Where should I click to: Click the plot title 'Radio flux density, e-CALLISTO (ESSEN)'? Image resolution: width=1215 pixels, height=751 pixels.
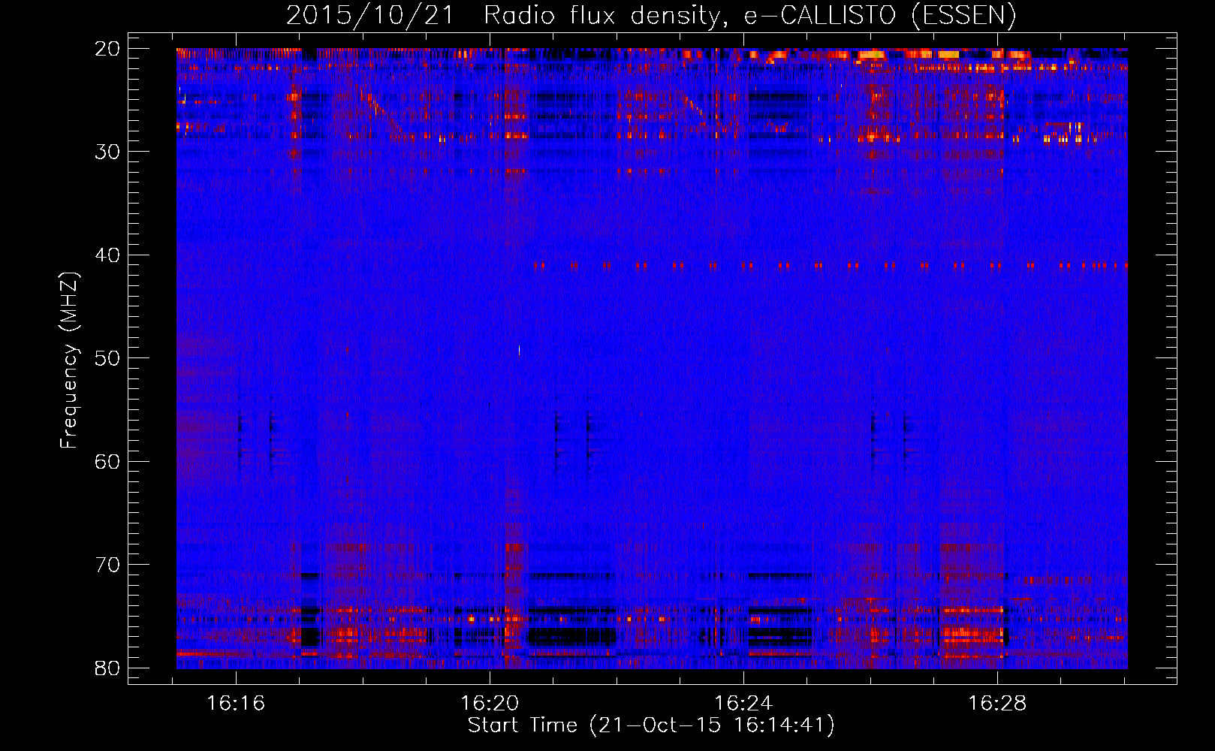[749, 16]
